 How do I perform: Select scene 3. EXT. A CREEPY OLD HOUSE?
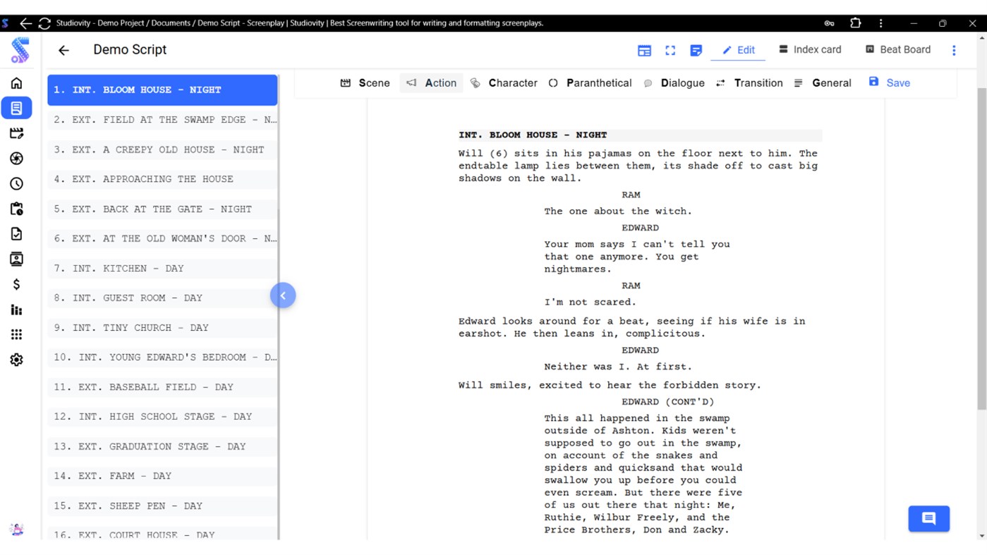click(162, 150)
